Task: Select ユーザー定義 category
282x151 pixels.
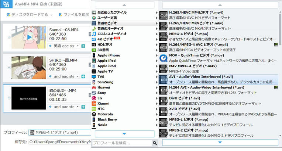Action: tap(125, 18)
